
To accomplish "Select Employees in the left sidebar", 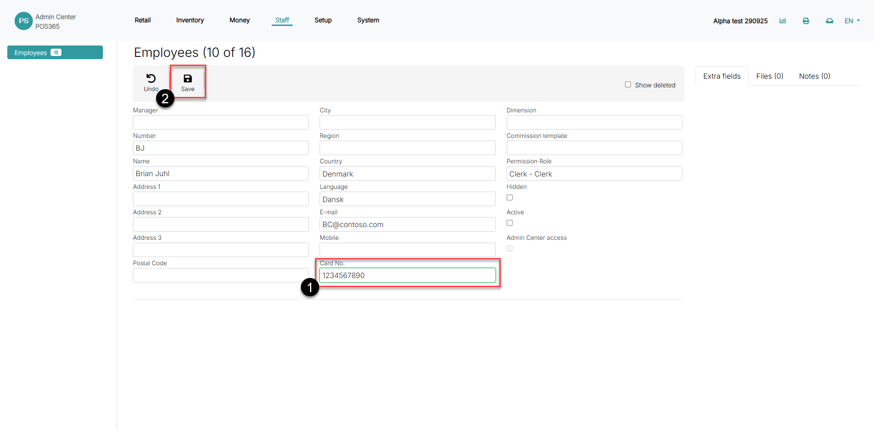I will coord(55,52).
